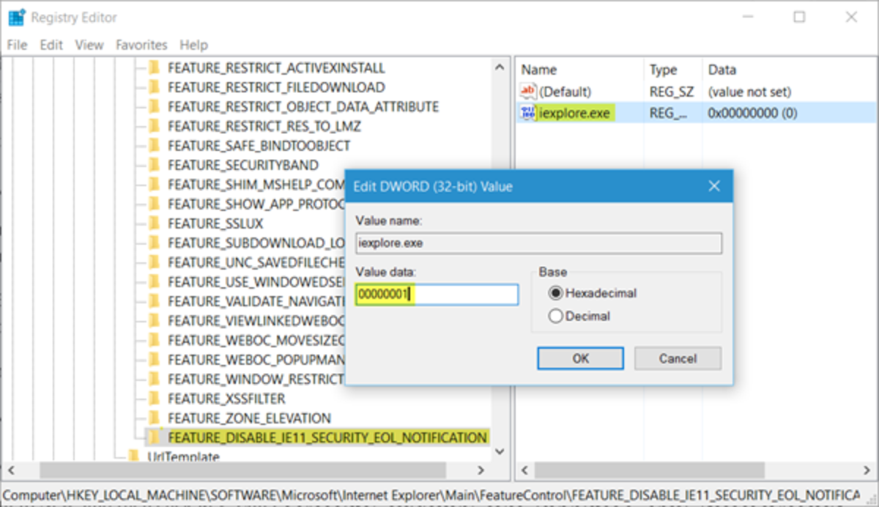Click folder icon of FEATURE_USE_WINDOWEDSE
Viewport: 879px width, 507px height.
[154, 281]
